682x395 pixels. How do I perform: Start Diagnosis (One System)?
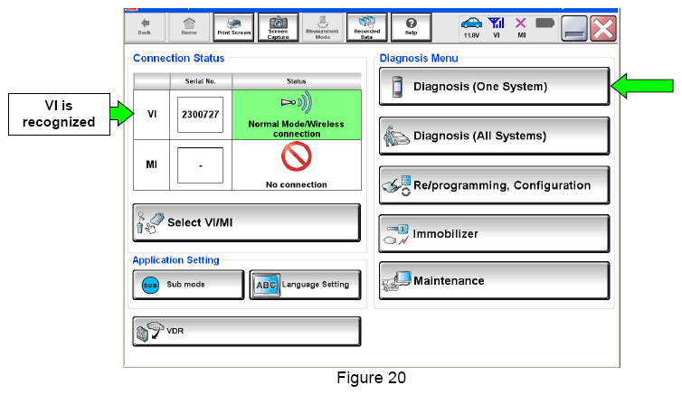494,86
